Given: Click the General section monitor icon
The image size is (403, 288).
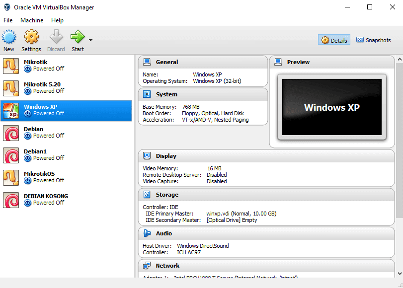Looking at the screenshot, I should [147, 62].
